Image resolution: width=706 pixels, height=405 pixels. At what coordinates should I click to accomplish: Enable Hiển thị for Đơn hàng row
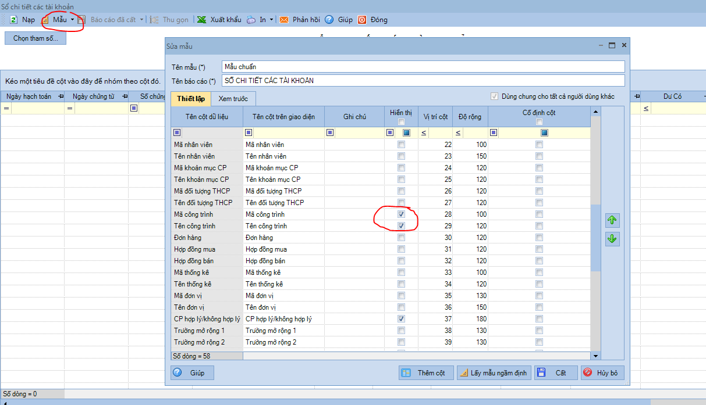pyautogui.click(x=401, y=238)
